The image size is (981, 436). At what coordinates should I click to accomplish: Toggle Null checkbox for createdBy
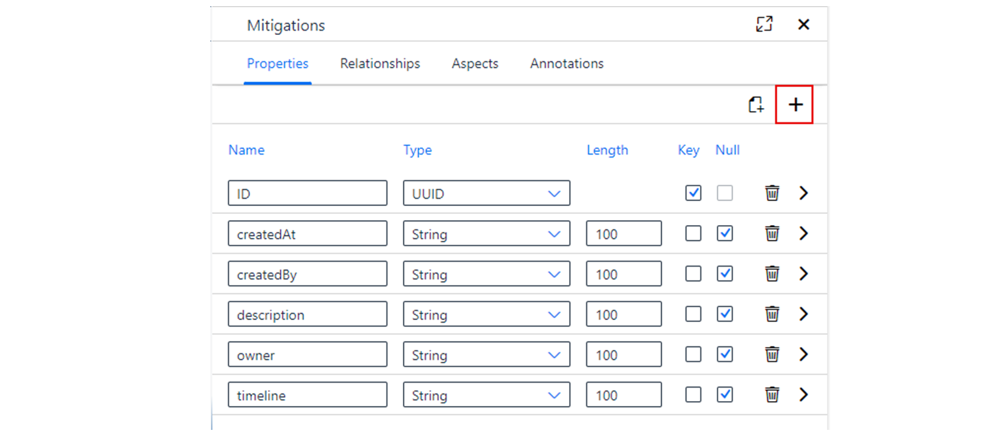click(x=725, y=273)
